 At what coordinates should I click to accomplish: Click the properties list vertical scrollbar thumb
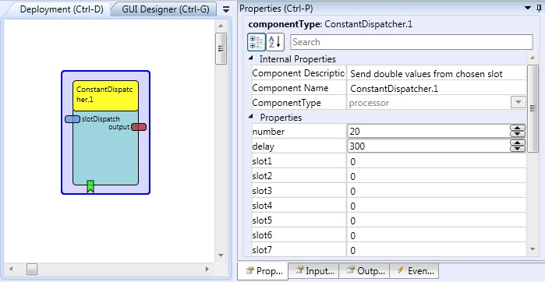533,108
